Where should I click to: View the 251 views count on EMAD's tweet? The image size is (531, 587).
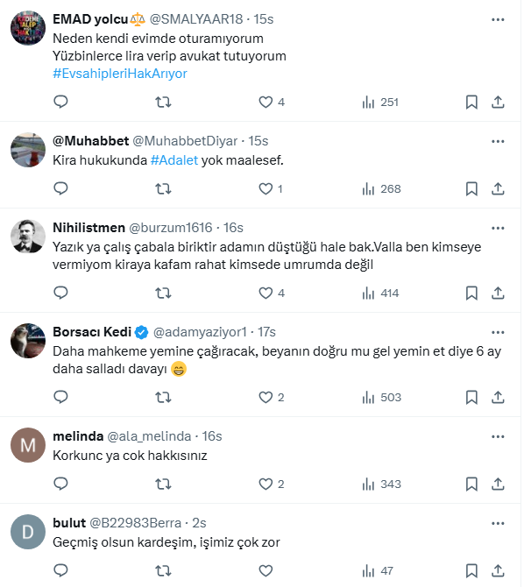pos(380,103)
